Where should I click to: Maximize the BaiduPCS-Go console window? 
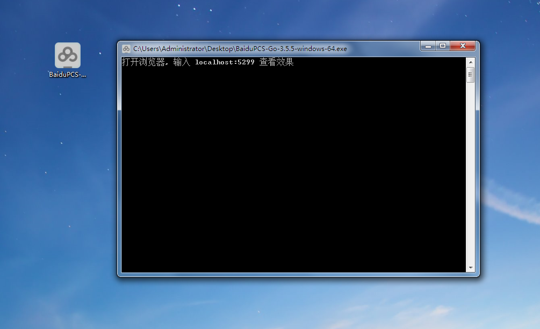[x=443, y=47]
